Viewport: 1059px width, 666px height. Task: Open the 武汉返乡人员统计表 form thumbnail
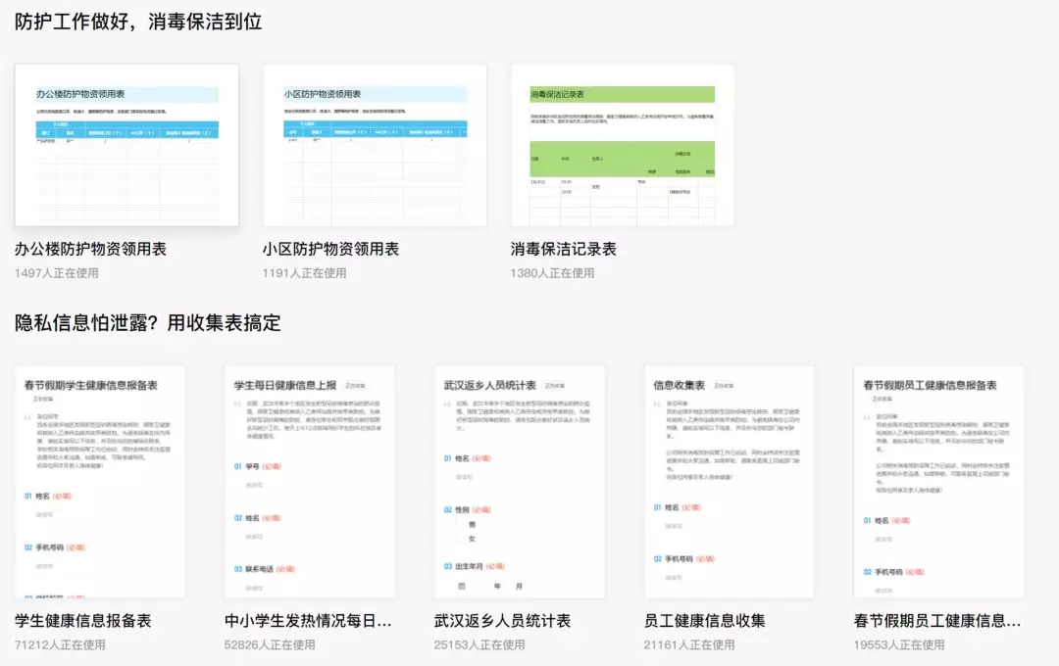pos(520,482)
